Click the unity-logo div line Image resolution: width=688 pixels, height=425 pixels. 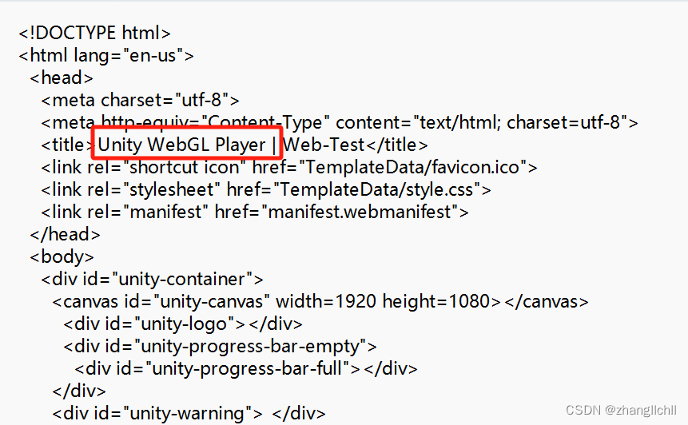click(x=183, y=324)
